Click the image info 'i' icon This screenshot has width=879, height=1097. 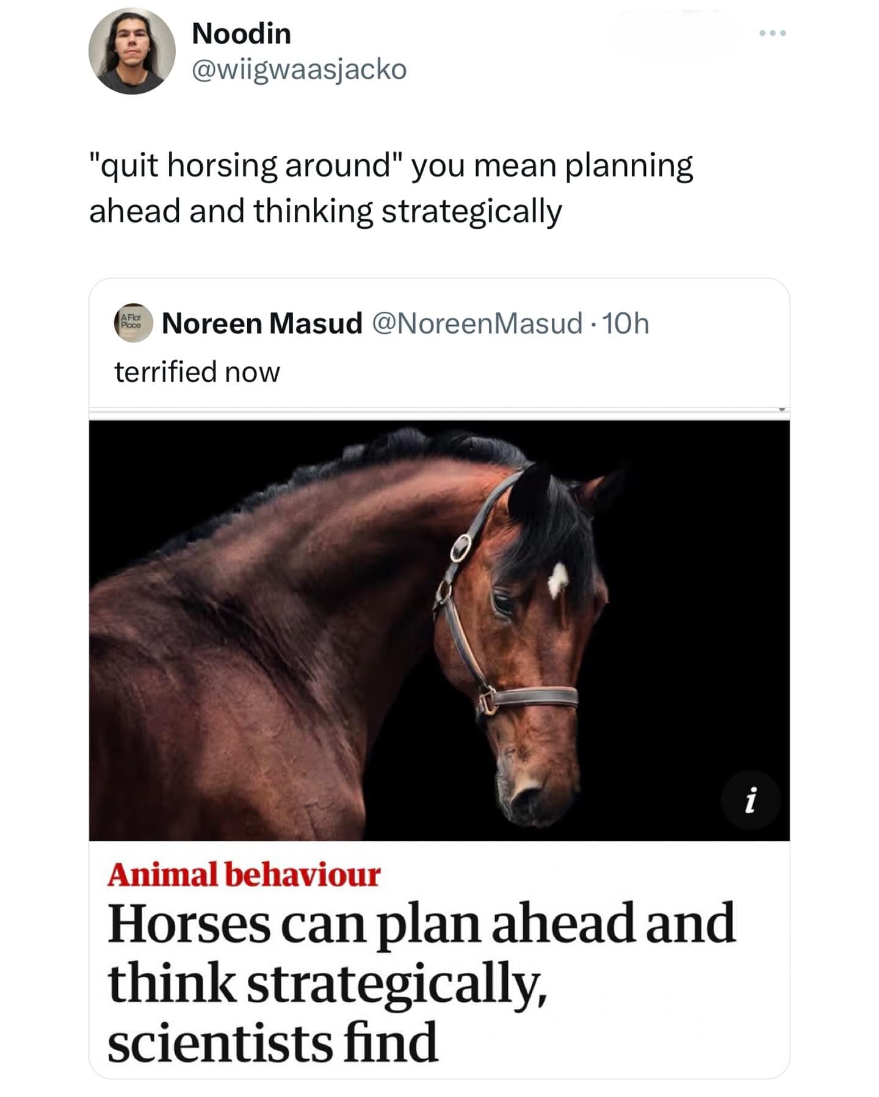(750, 799)
